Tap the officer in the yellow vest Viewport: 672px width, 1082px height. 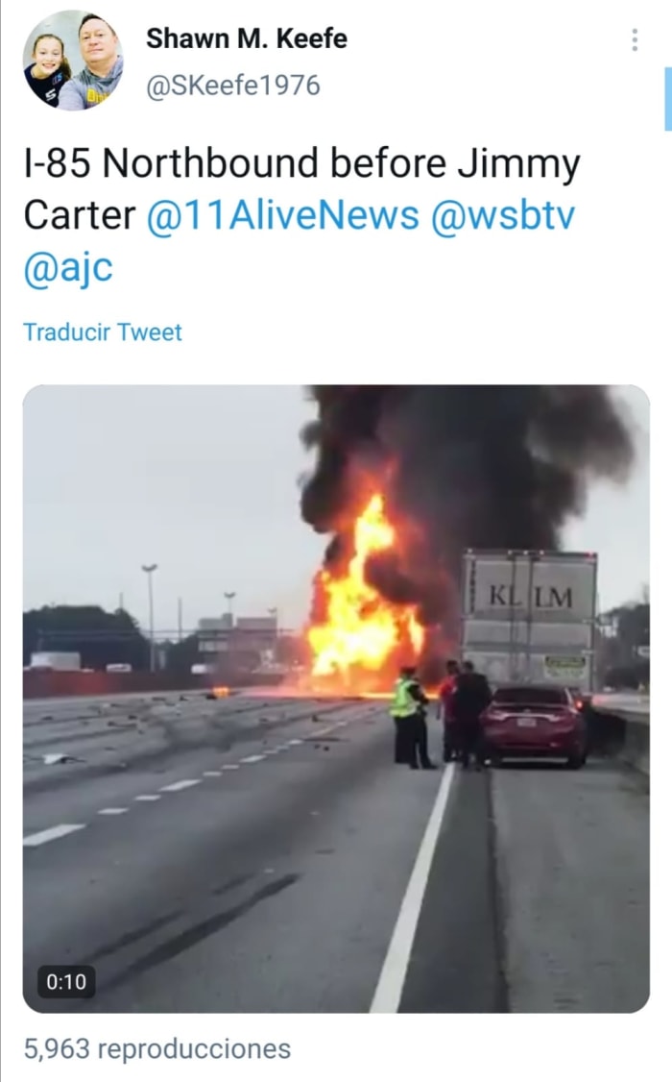click(x=409, y=718)
